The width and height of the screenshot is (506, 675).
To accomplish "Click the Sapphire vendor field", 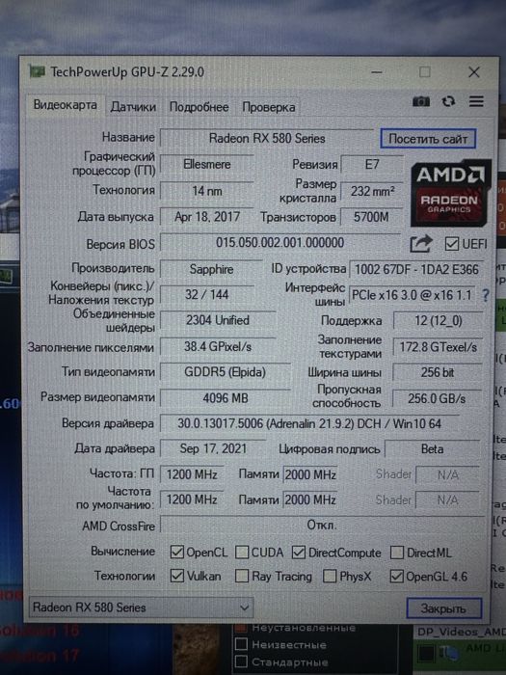I will pos(211,269).
